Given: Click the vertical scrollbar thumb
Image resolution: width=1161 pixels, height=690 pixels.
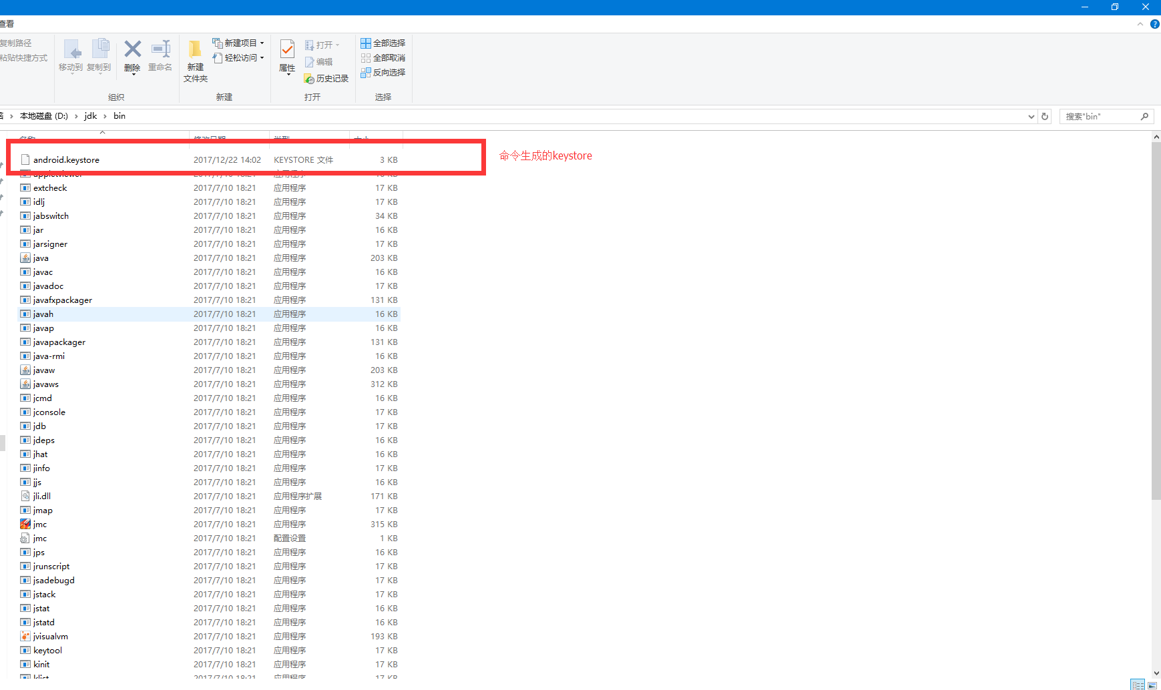Looking at the screenshot, I should pos(1156,320).
